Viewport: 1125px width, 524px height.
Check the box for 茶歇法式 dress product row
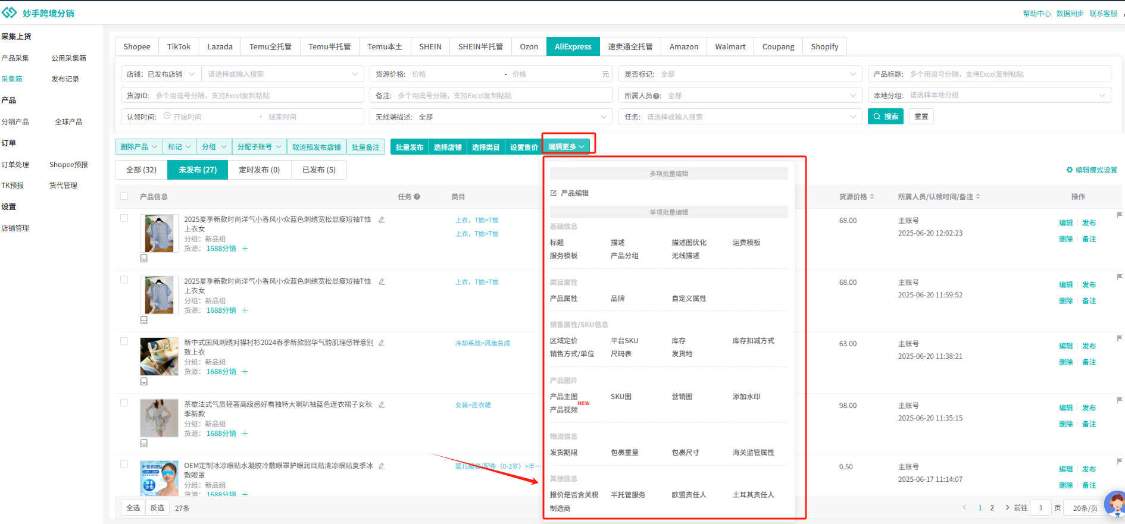pyautogui.click(x=124, y=403)
